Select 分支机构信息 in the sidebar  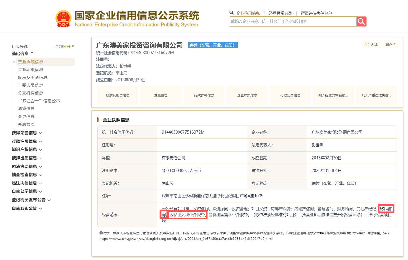click(x=31, y=93)
